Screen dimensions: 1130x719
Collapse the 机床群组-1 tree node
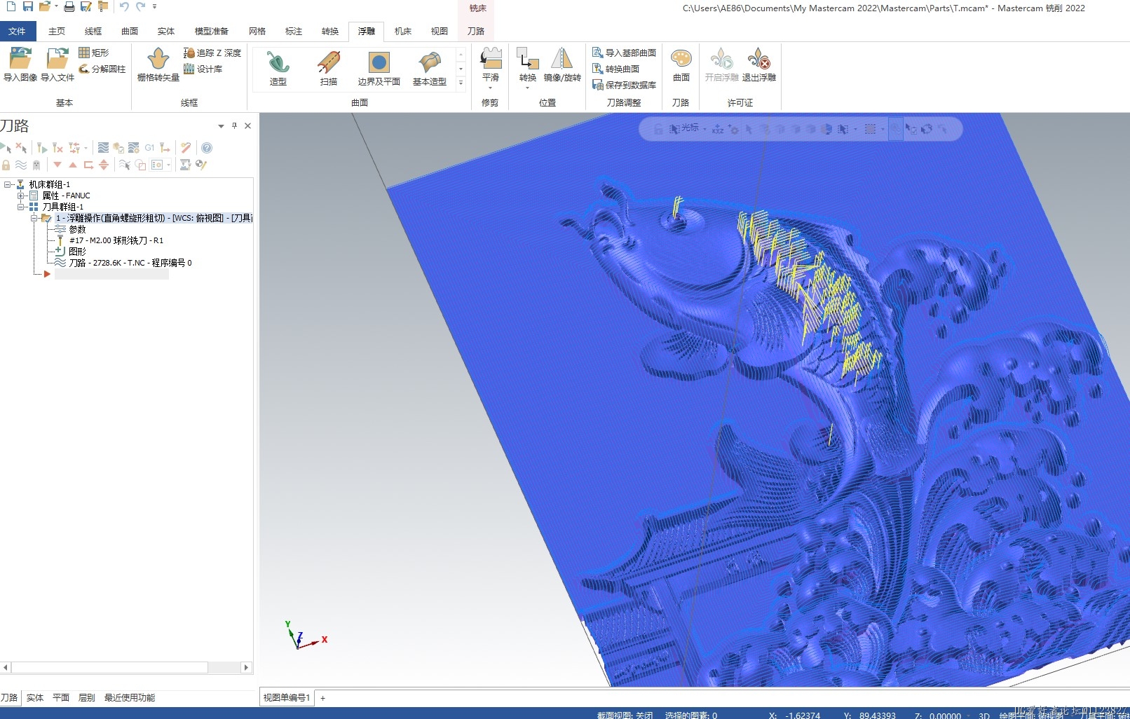pos(8,184)
